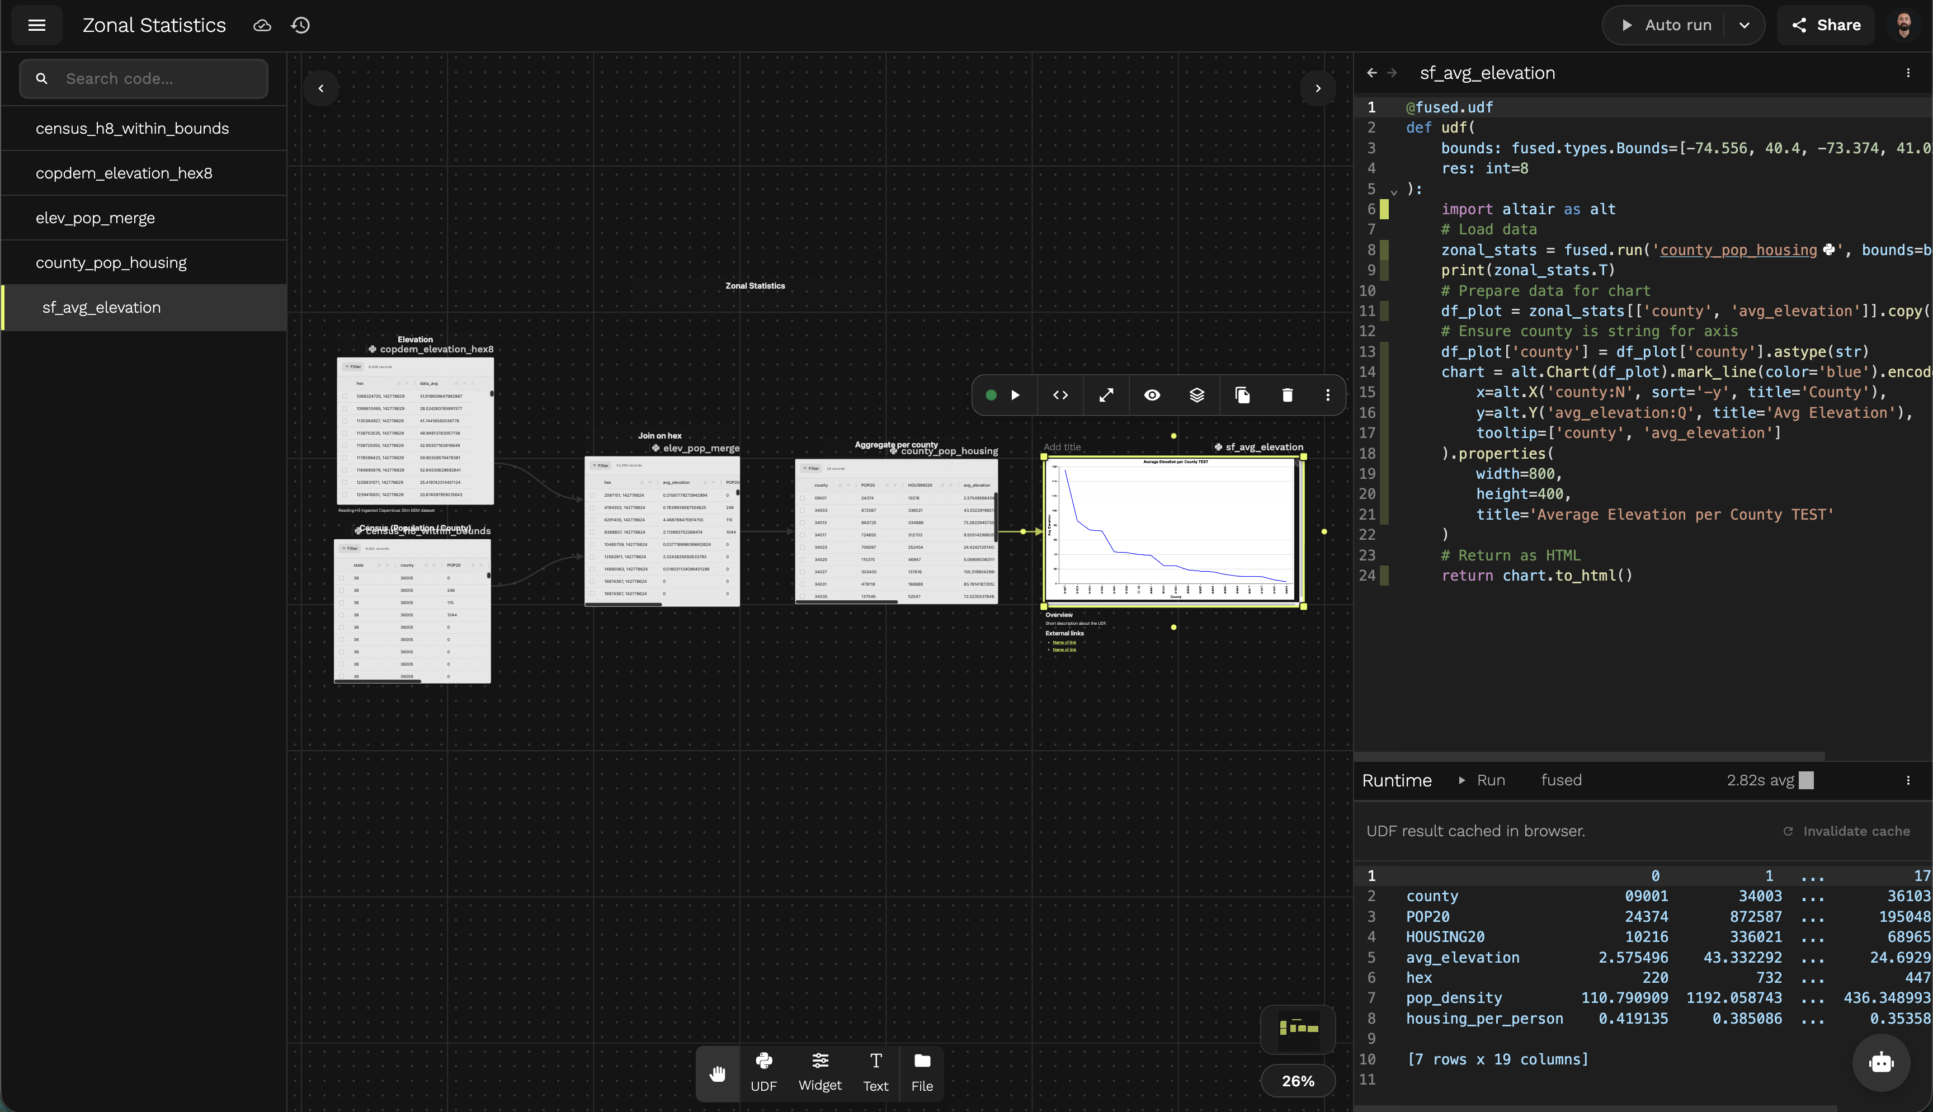Add a Text element from the bottom toolbar
Image resolution: width=1933 pixels, height=1112 pixels.
(876, 1072)
